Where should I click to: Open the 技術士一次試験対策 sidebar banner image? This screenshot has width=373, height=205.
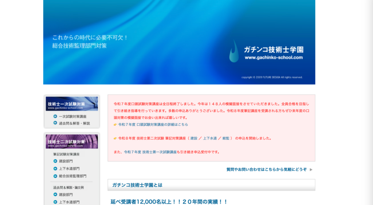pos(72,104)
